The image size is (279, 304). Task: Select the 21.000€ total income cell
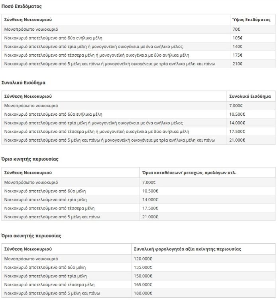[251, 140]
